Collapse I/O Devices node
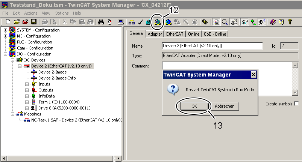Image resolution: width=302 pixels, height=162 pixels. (x=12, y=60)
